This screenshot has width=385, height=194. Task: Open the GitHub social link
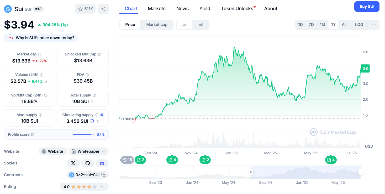[x=88, y=163]
